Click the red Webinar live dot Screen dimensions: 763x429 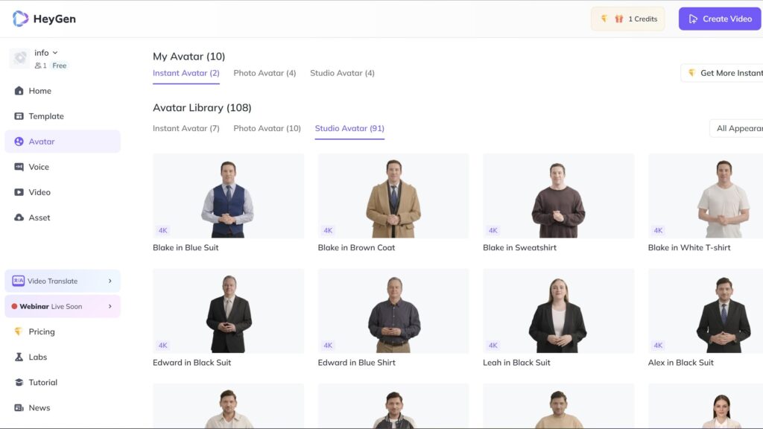[x=14, y=306]
